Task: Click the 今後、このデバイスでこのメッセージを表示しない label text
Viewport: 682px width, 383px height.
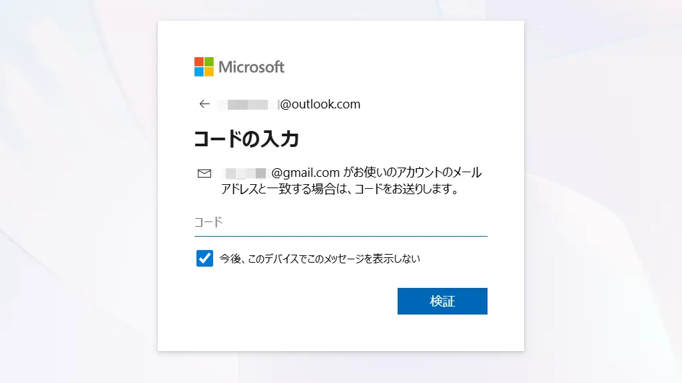Action: pos(320,259)
